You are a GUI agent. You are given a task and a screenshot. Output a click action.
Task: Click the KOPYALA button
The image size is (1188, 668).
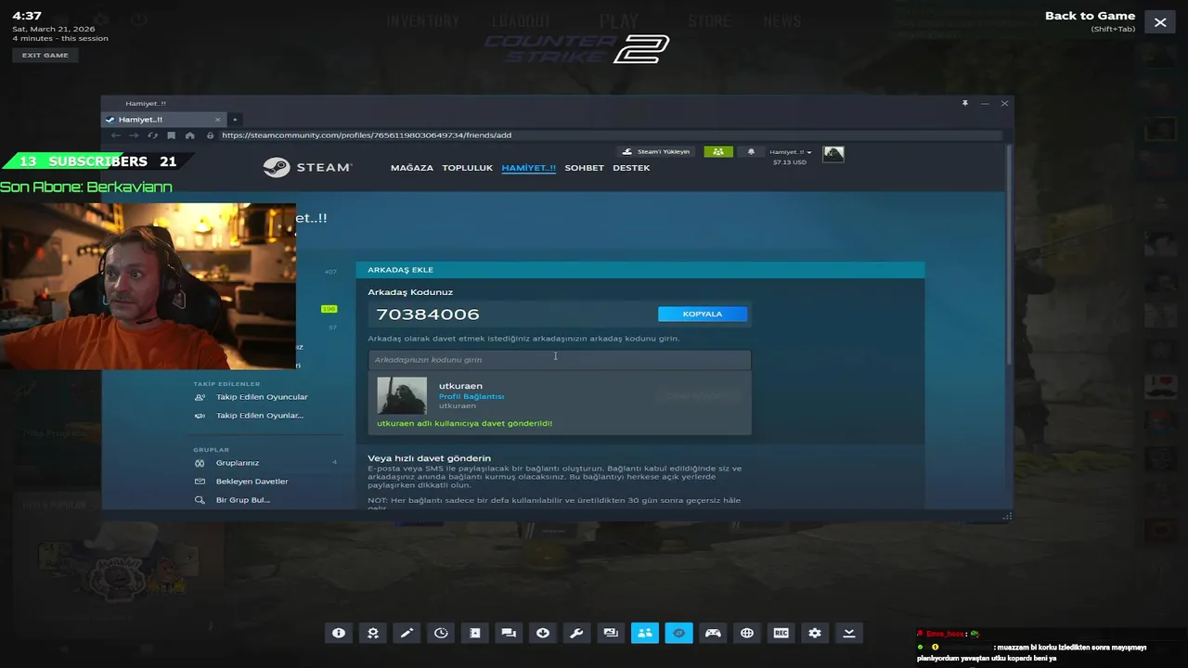(703, 315)
